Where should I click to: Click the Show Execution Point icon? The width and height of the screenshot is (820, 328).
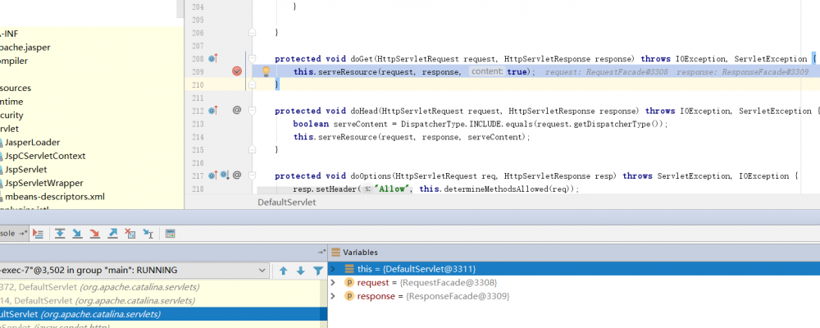[x=38, y=234]
